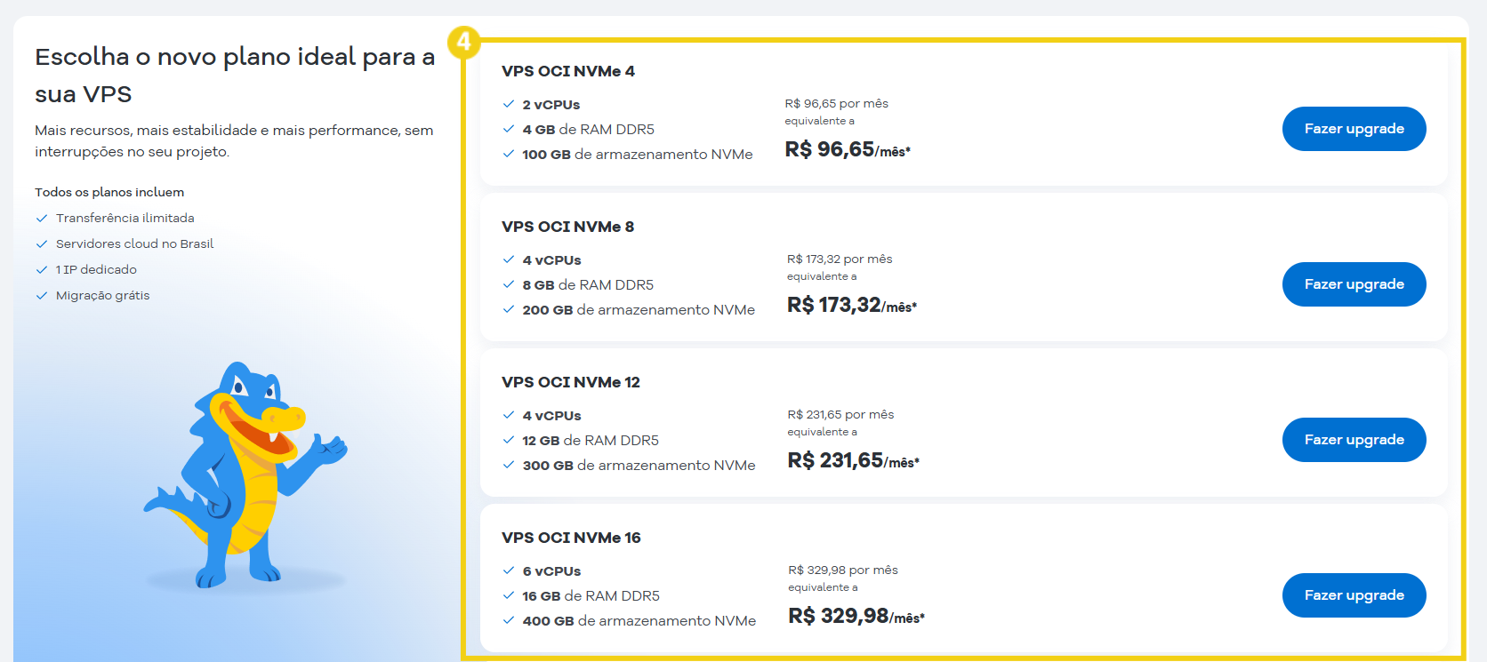Click checkmark beside 2 vCPUs
Viewport: 1487px width, 662px height.
click(x=509, y=104)
